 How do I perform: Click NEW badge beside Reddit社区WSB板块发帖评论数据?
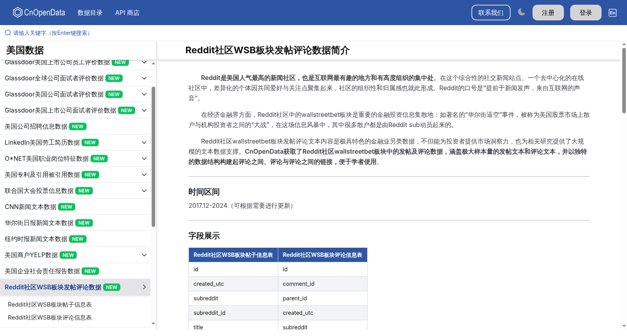(112, 287)
